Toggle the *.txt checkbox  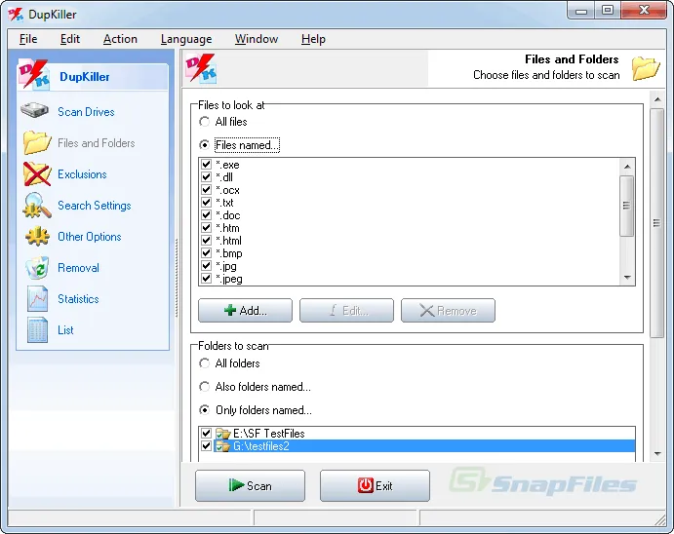pos(207,202)
